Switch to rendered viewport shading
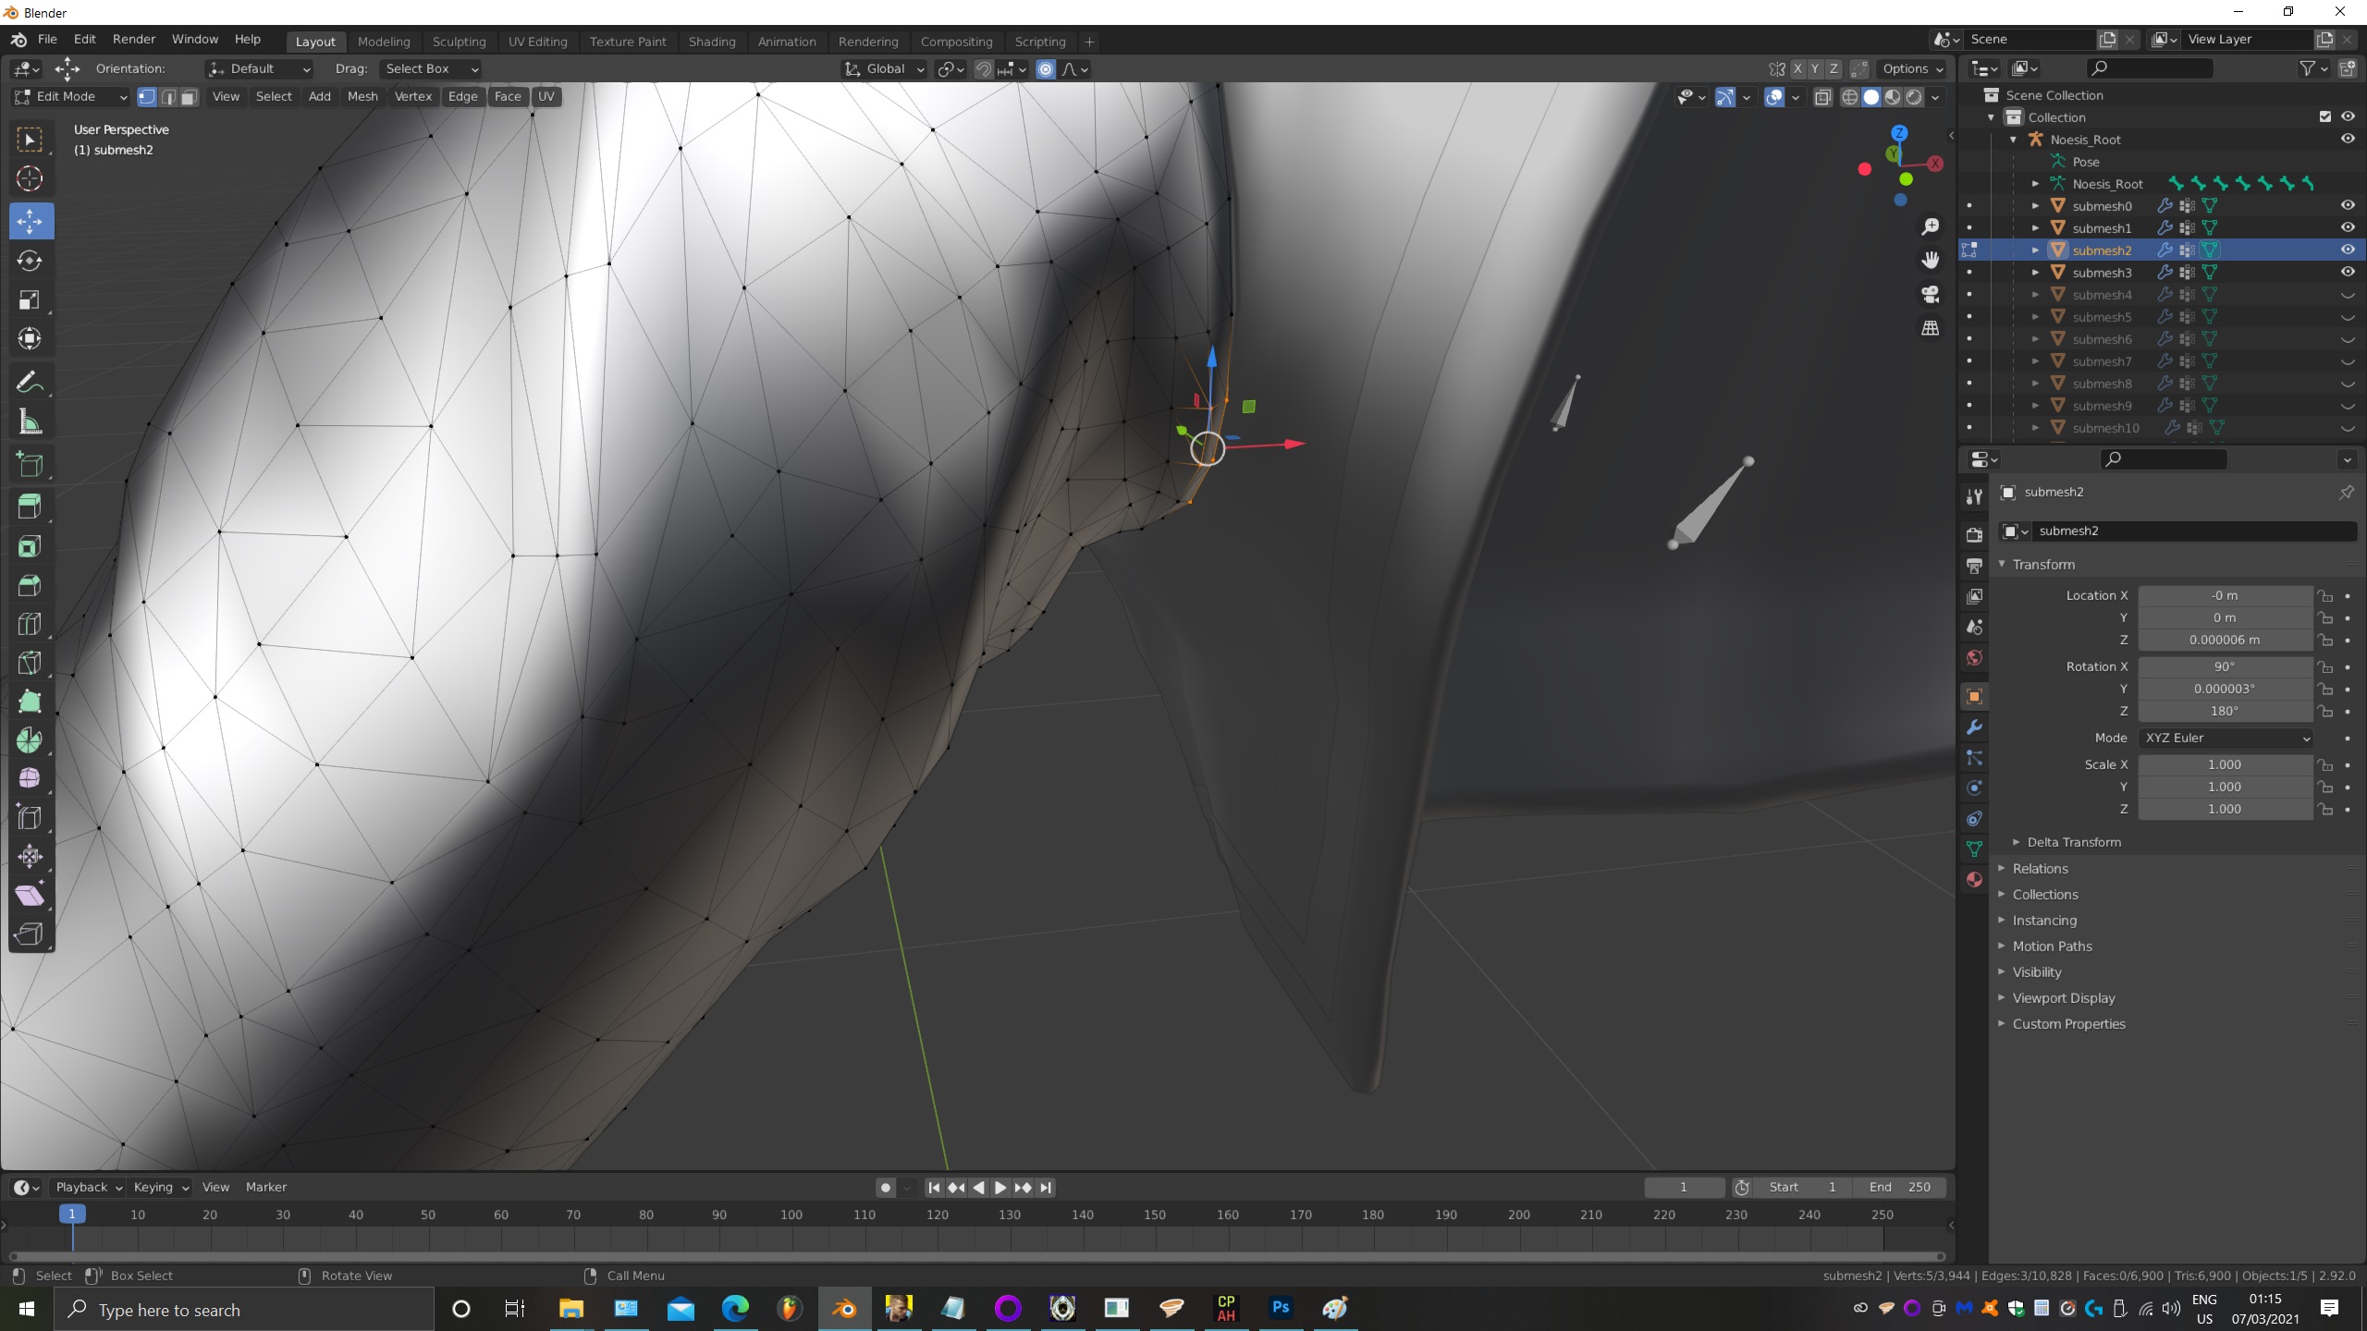Viewport: 2367px width, 1331px height. [1914, 96]
